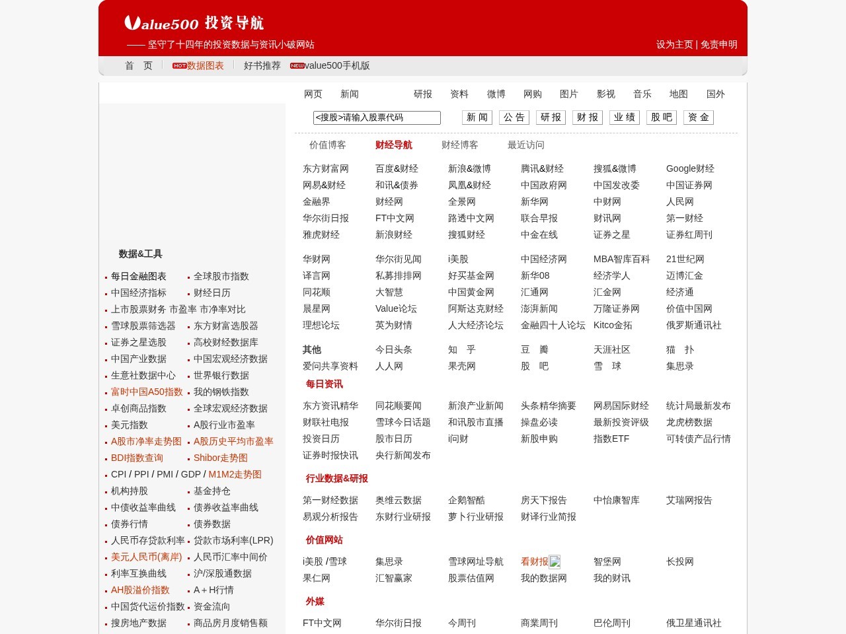The image size is (846, 634).
Task: Switch to the 最近访问 tab
Action: click(x=525, y=145)
